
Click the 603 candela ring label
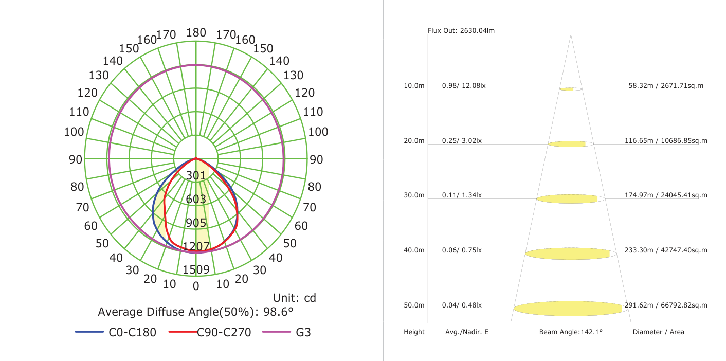click(x=196, y=200)
